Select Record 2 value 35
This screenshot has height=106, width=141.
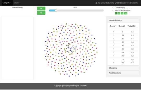pos(123,39)
